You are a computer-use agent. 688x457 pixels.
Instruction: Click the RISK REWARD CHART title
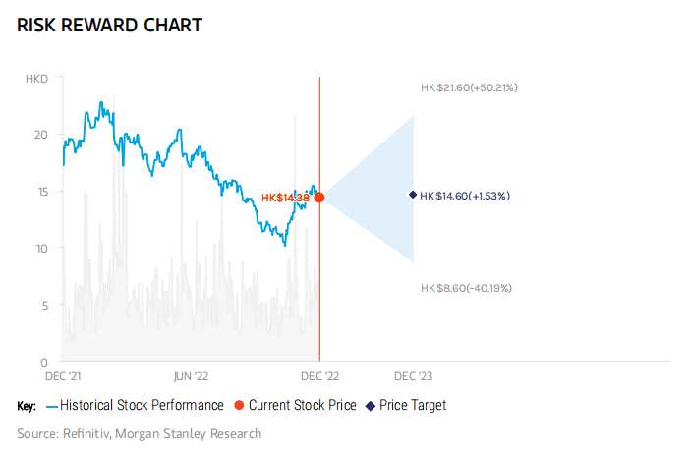[109, 26]
